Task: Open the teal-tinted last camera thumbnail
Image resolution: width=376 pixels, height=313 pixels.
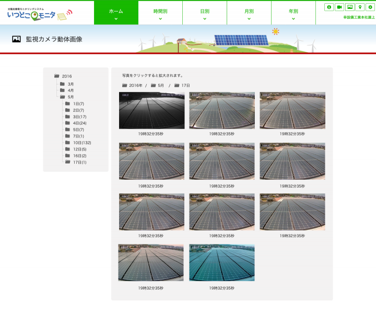Action: (x=222, y=263)
